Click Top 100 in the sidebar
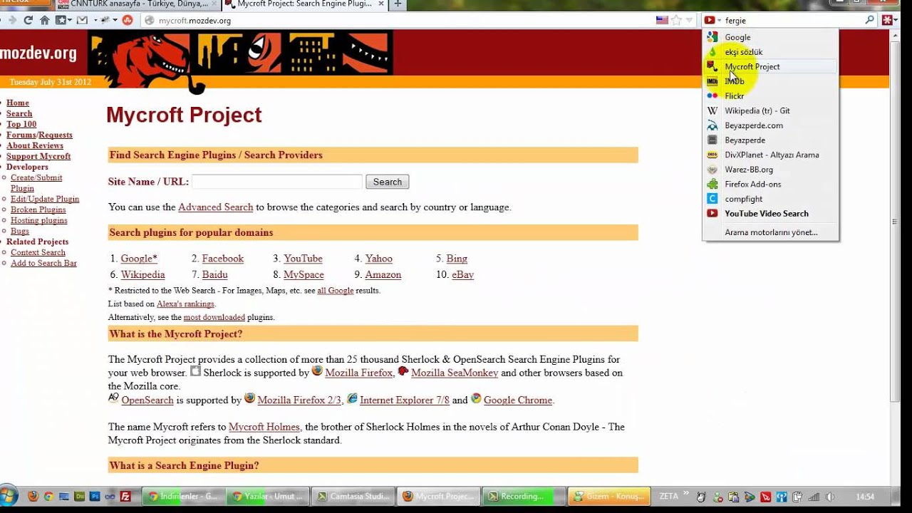Image resolution: width=912 pixels, height=513 pixels. pos(21,124)
